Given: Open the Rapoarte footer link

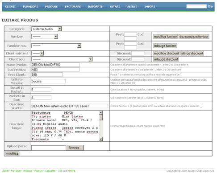Looking at the screenshot, I should (x=50, y=171).
